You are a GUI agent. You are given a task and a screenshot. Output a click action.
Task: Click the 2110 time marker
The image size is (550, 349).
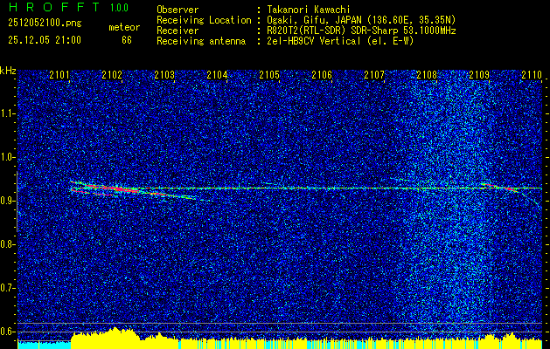pyautogui.click(x=532, y=74)
